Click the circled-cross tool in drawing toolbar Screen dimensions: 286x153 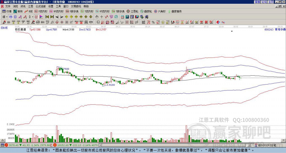(57, 22)
